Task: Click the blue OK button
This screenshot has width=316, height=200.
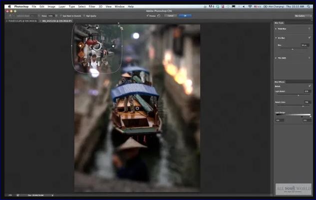Action: 185,15
